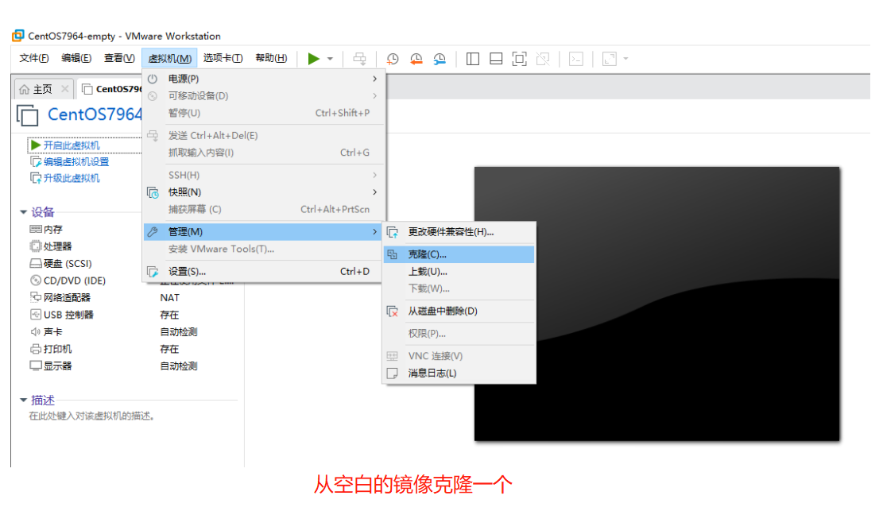Select the 硬盘 (SCSI) device row

pyautogui.click(x=60, y=264)
